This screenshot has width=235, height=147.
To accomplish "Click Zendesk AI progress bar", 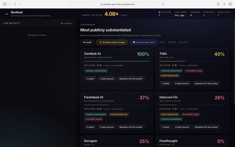I will point(117,61).
